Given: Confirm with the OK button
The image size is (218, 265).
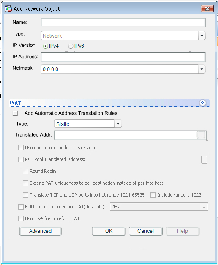Looking at the screenshot, I should click(x=109, y=231).
